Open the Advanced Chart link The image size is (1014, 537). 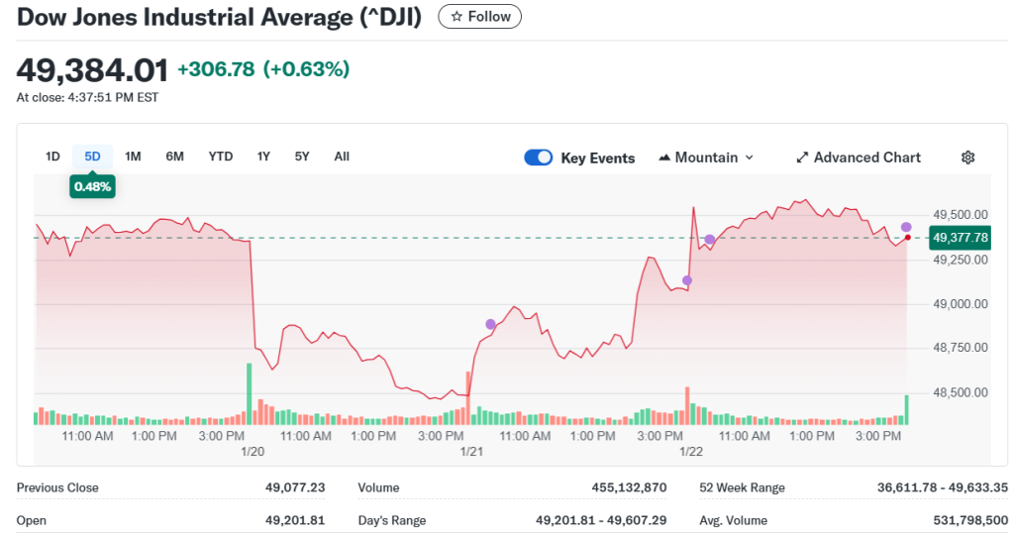pos(859,158)
